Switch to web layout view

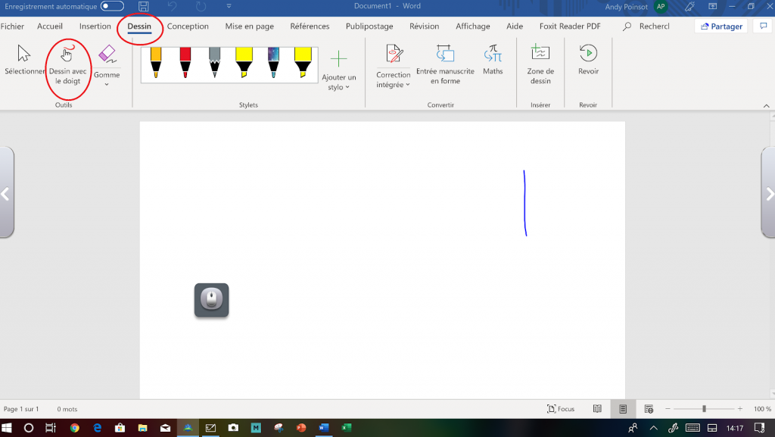[x=649, y=409]
